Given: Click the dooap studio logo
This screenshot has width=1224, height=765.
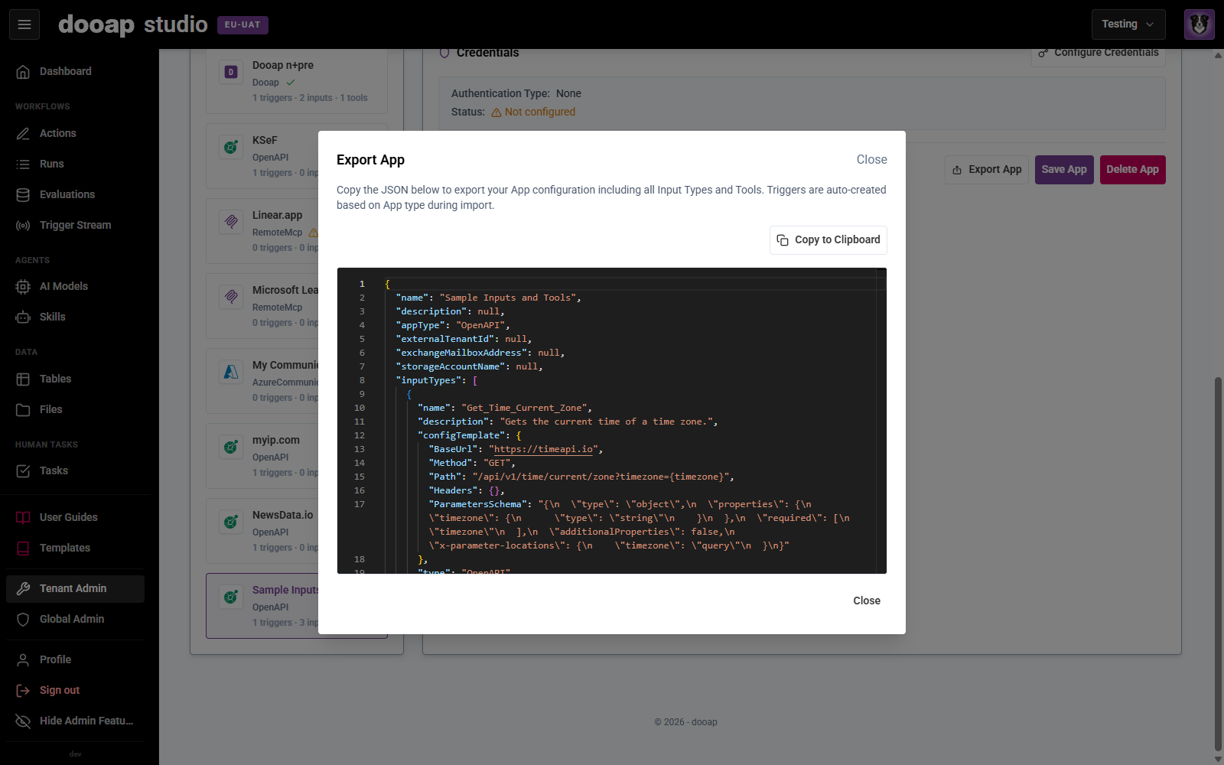Looking at the screenshot, I should coord(133,24).
